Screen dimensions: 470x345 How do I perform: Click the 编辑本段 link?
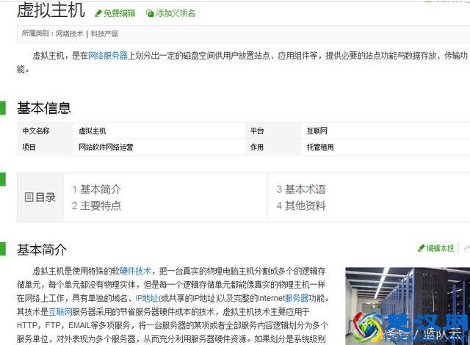441,248
